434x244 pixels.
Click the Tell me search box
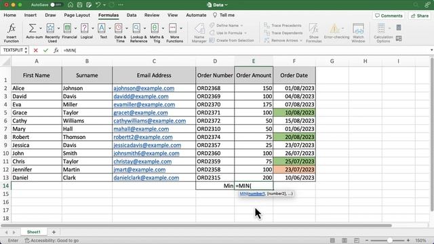224,15
